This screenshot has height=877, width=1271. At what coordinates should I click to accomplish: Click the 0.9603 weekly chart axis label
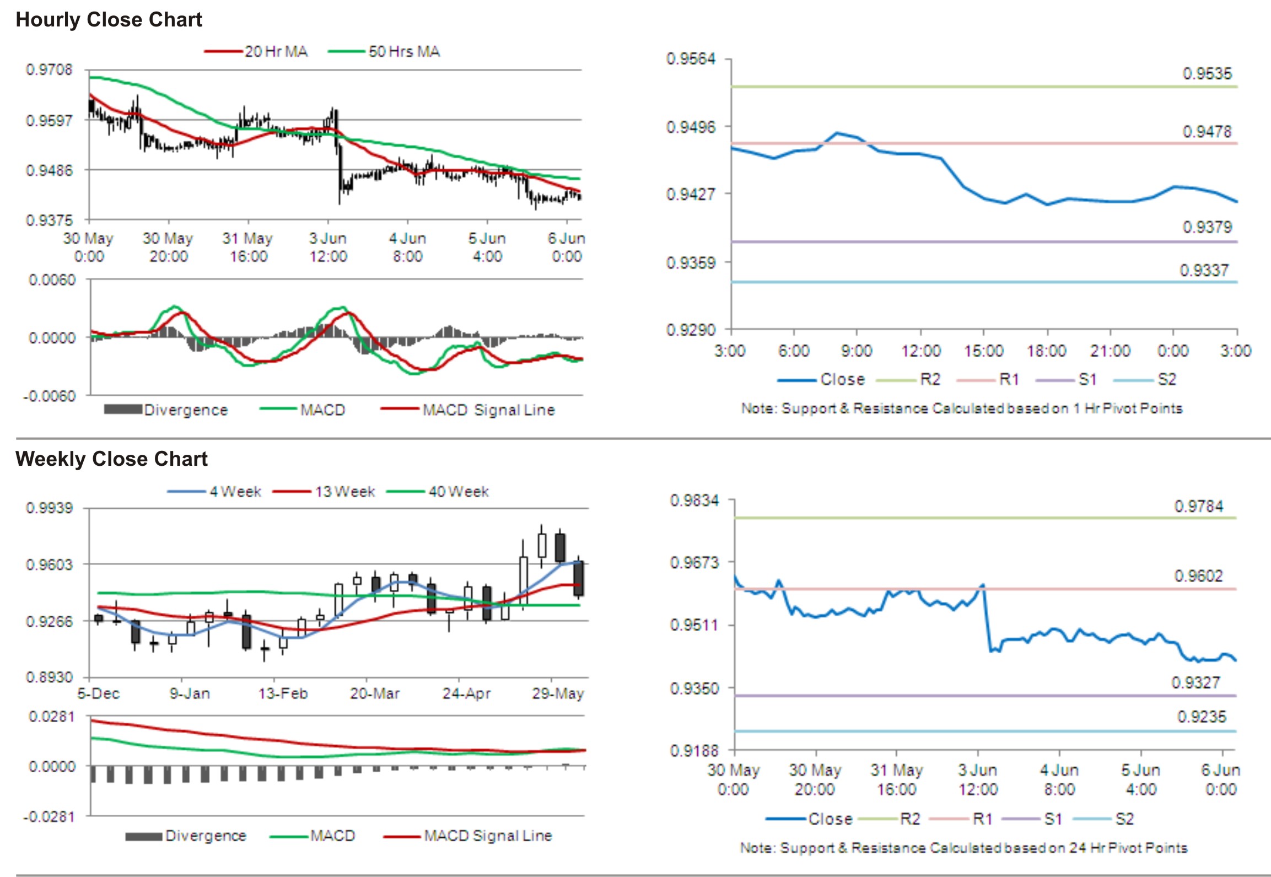tap(49, 564)
